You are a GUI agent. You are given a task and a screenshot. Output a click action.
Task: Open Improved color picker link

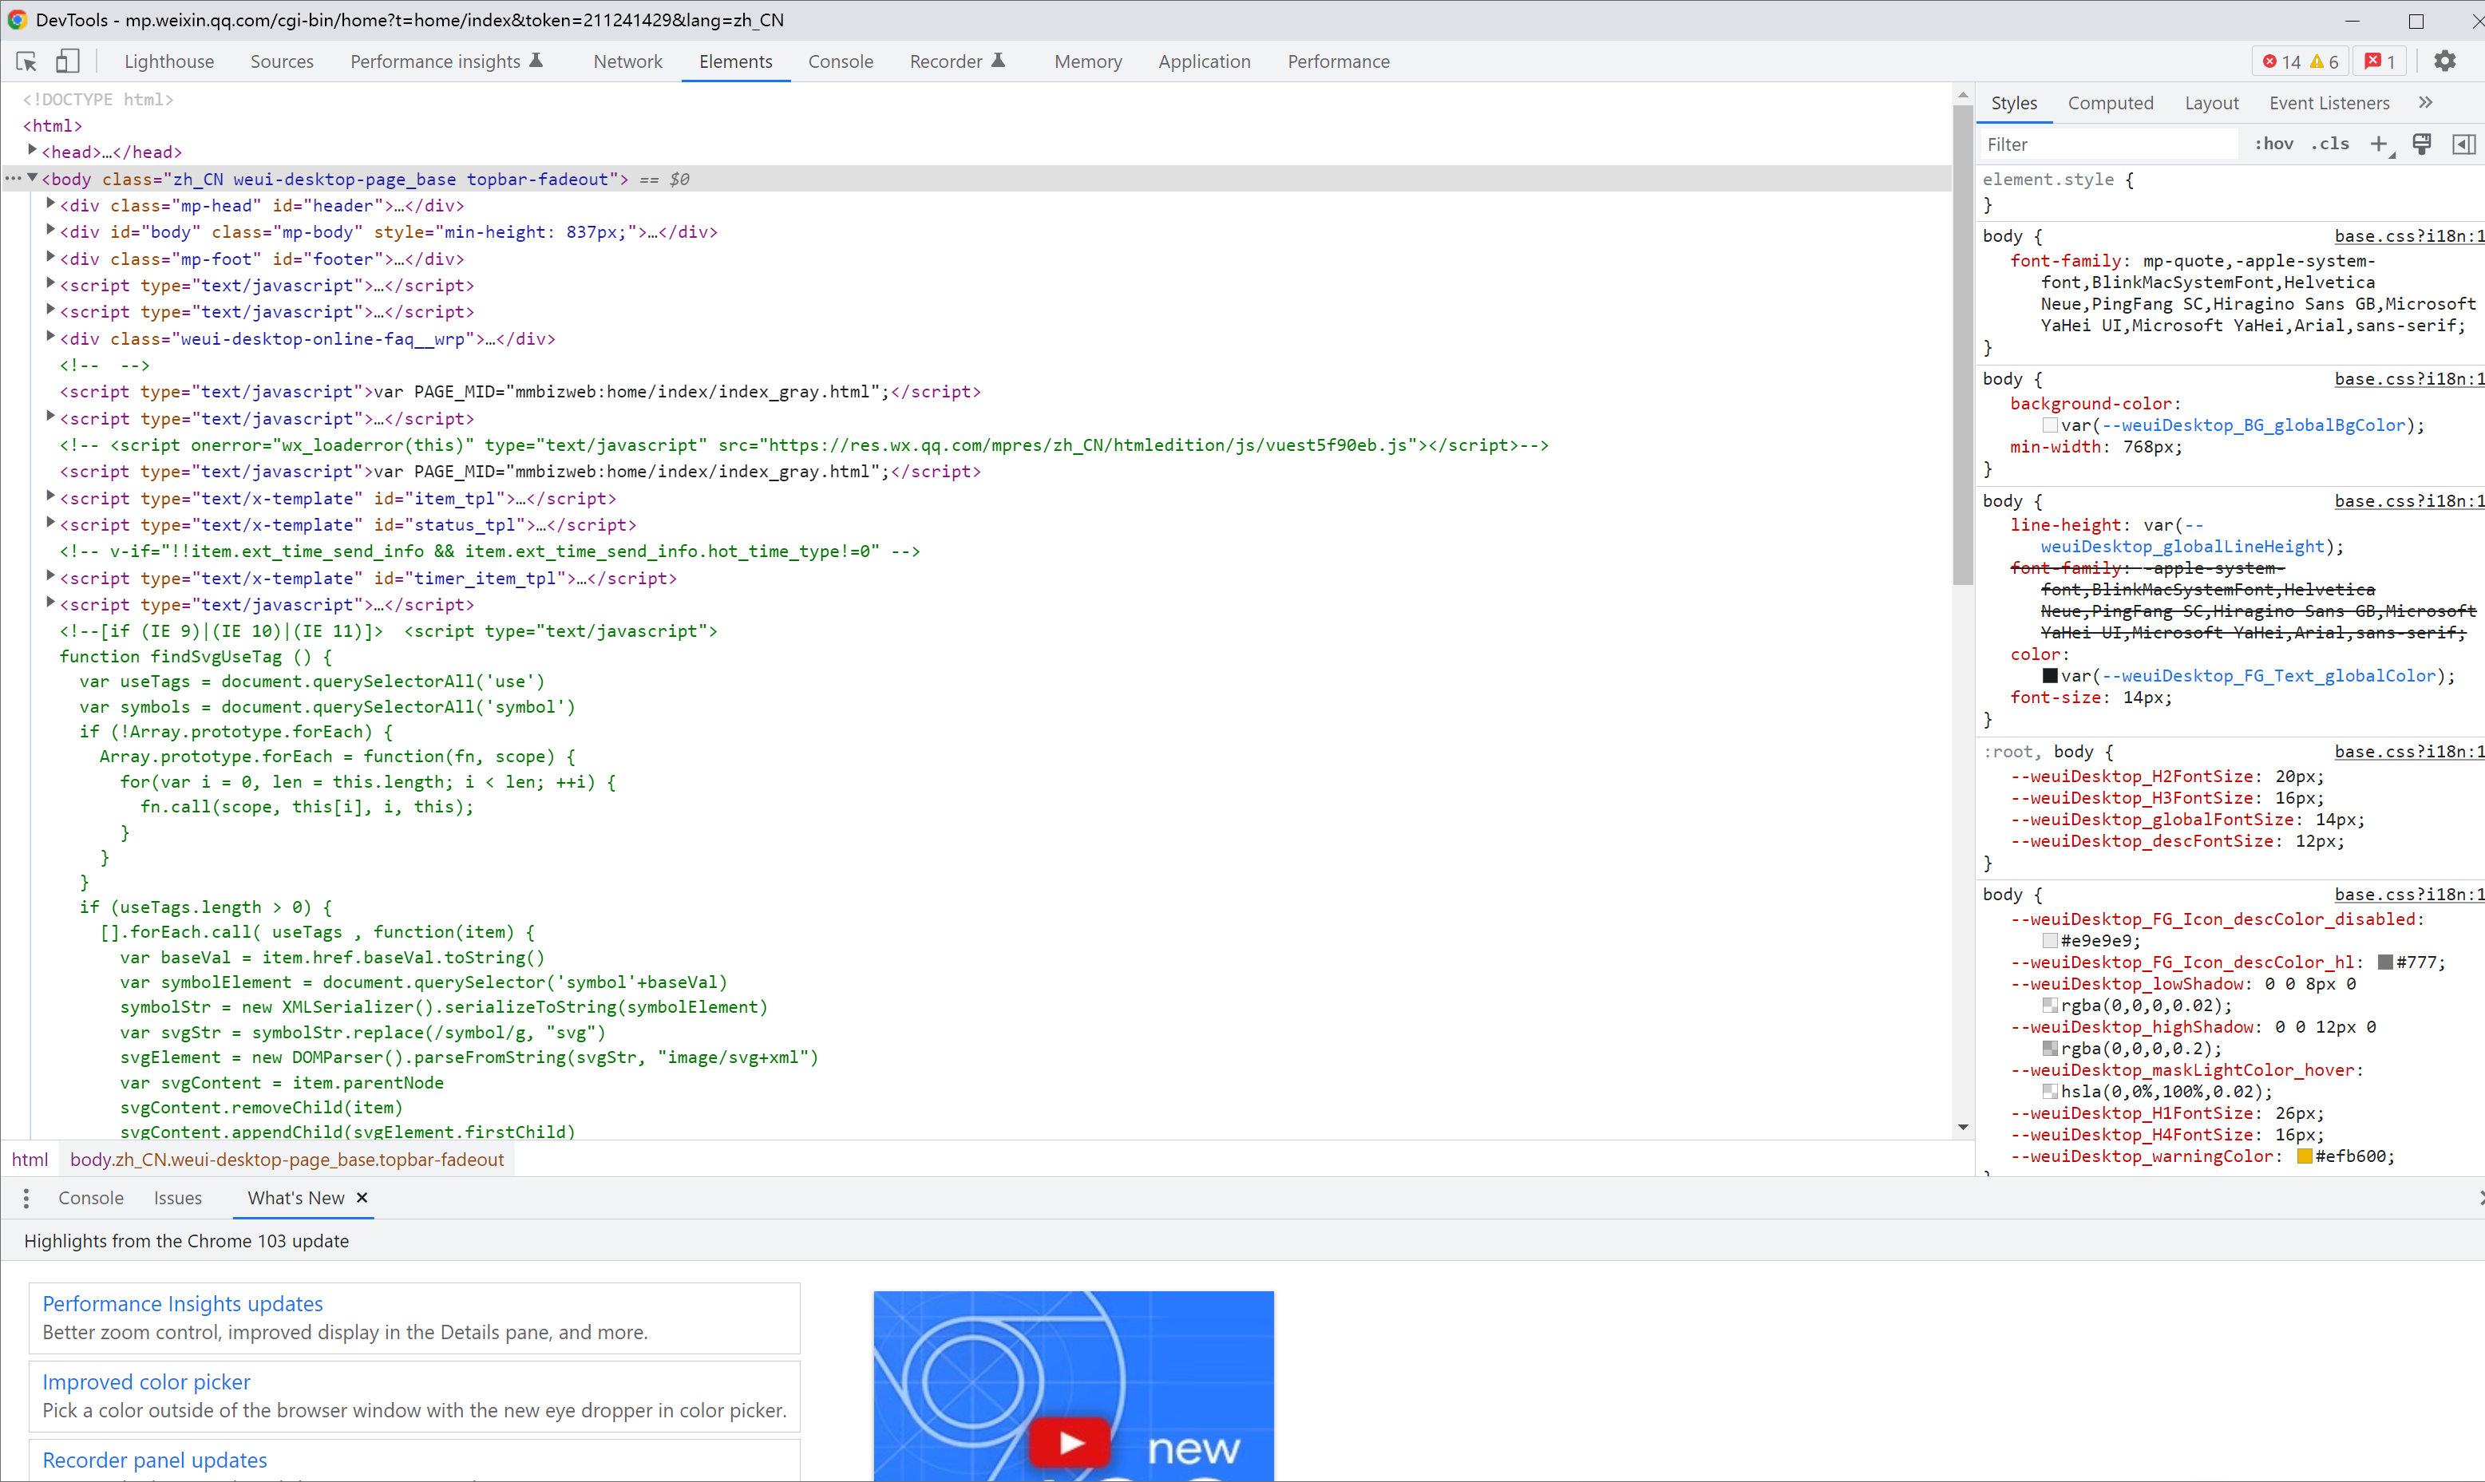[x=146, y=1381]
